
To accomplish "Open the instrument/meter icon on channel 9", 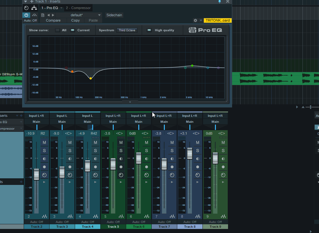I will point(223,216).
